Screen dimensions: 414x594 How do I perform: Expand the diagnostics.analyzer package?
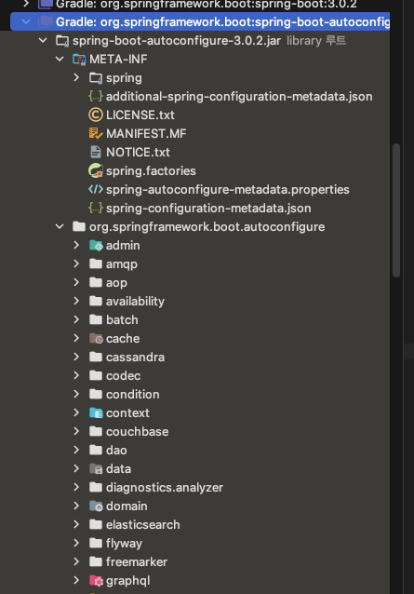coord(76,487)
